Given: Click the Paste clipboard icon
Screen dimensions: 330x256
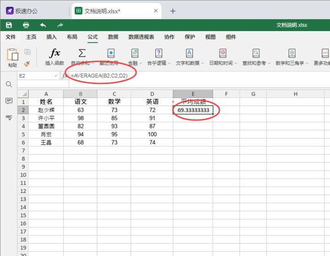Looking at the screenshot, I should click(12, 54).
